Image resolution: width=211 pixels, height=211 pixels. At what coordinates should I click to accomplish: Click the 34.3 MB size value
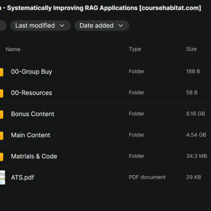[x=197, y=156]
